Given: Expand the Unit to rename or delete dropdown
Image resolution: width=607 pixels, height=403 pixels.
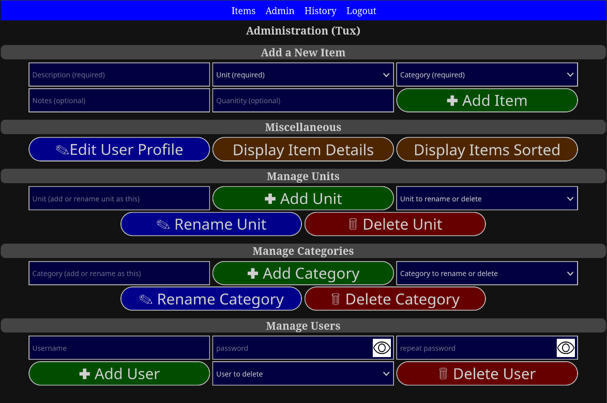Looking at the screenshot, I should tap(487, 198).
